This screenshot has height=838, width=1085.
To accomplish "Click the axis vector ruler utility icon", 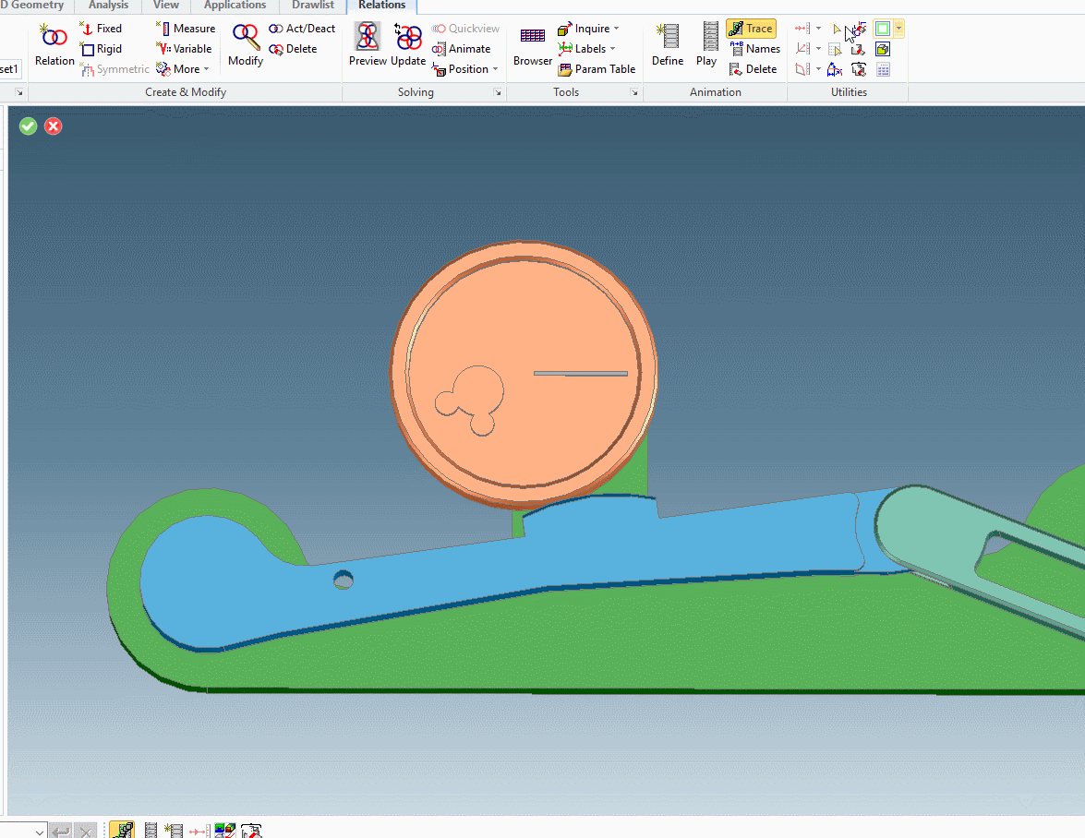I will click(802, 49).
